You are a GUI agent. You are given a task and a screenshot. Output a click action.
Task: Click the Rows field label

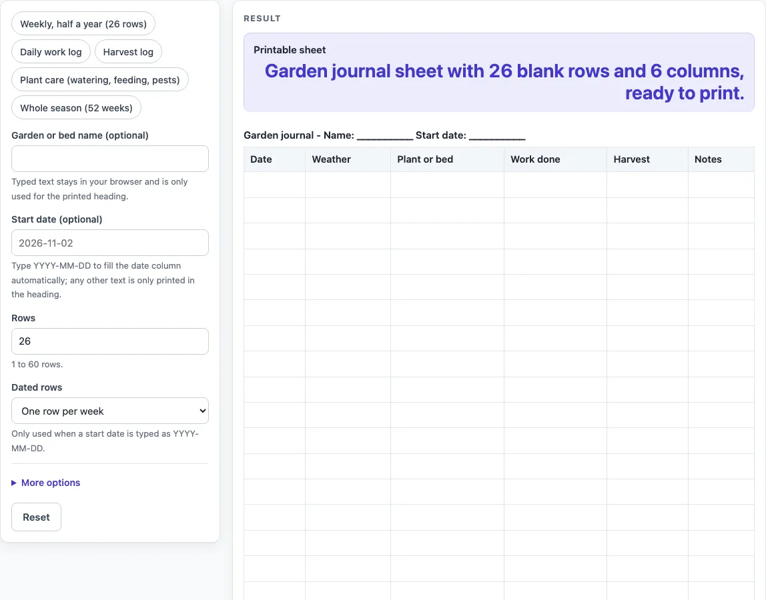pos(23,318)
